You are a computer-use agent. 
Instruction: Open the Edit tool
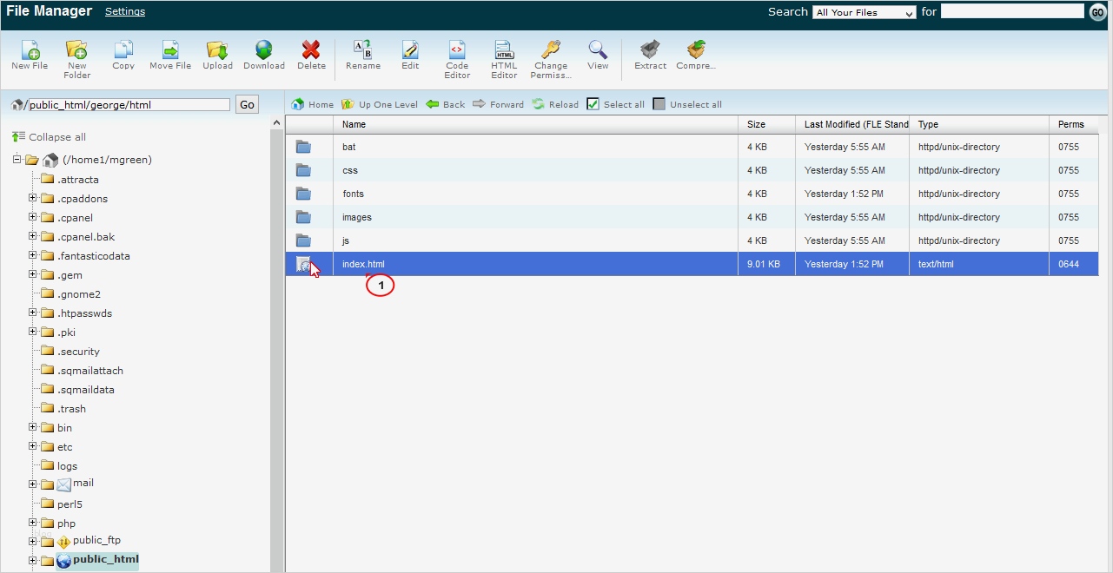(x=410, y=56)
